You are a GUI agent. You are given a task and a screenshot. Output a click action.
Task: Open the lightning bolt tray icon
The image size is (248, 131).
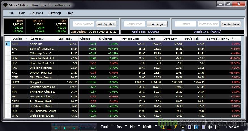click(176, 127)
